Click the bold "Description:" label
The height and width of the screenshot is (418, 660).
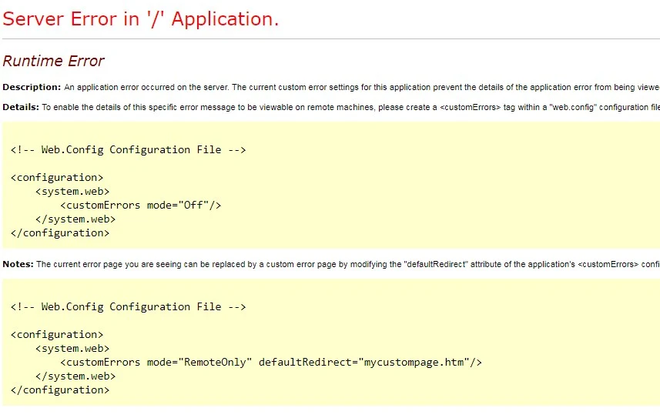point(32,87)
